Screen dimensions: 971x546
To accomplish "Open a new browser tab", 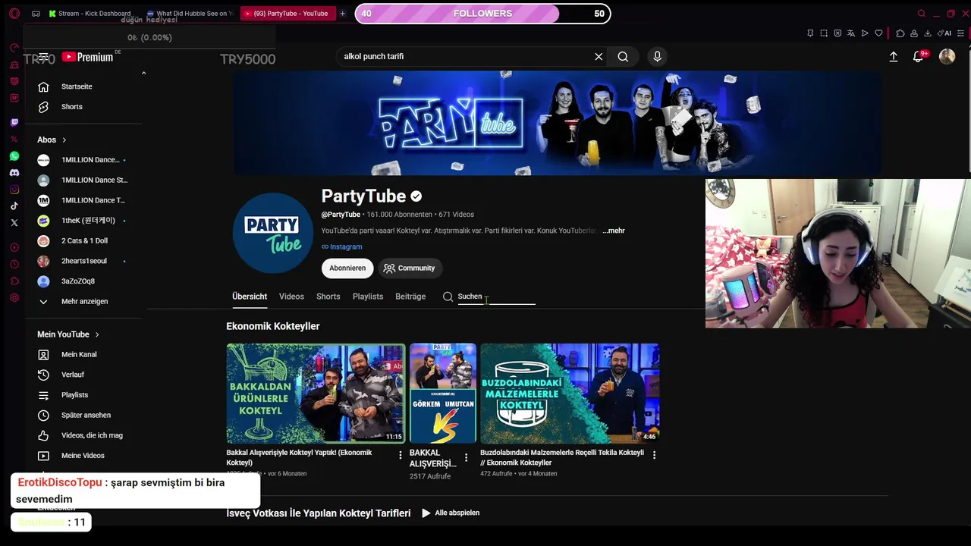I will pos(342,14).
